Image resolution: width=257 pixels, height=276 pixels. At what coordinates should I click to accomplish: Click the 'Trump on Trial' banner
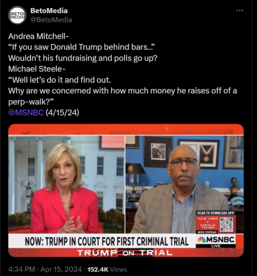(125, 253)
